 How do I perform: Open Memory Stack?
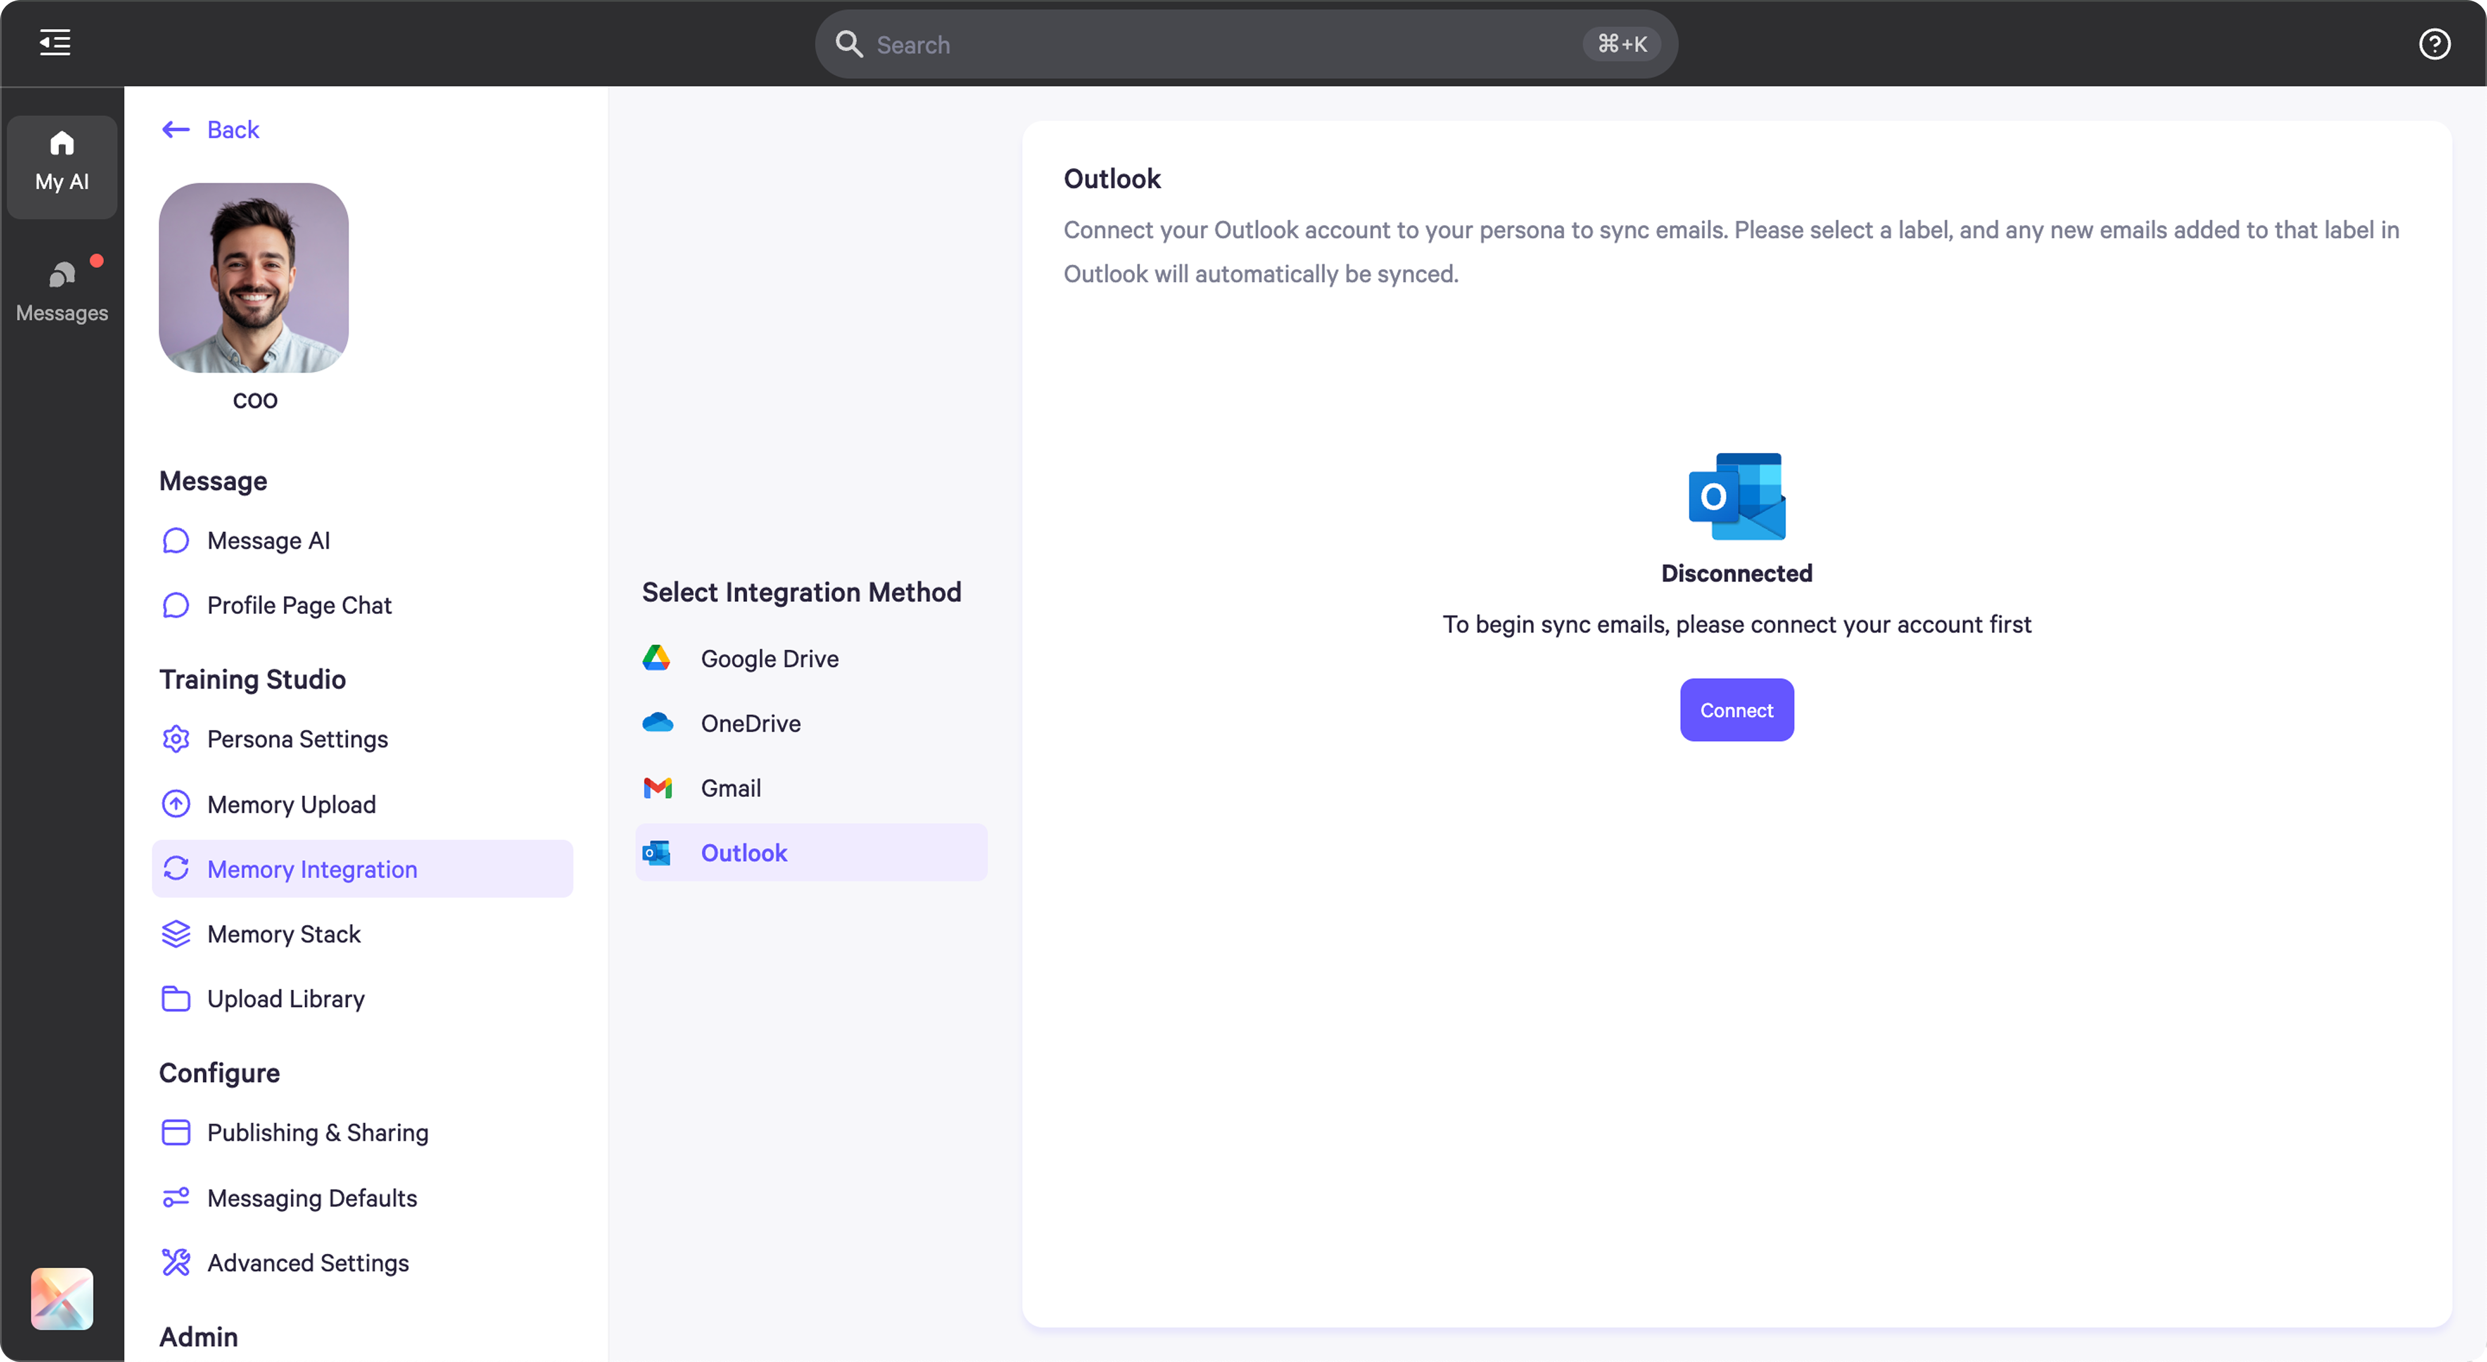[284, 933]
